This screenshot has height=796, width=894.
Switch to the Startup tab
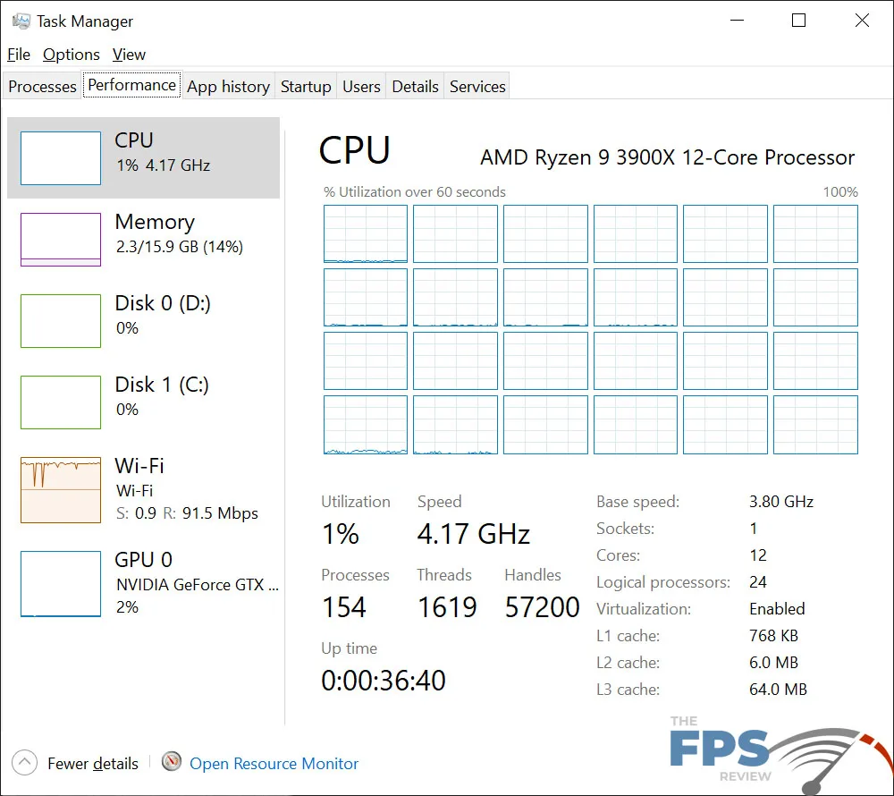tap(306, 86)
